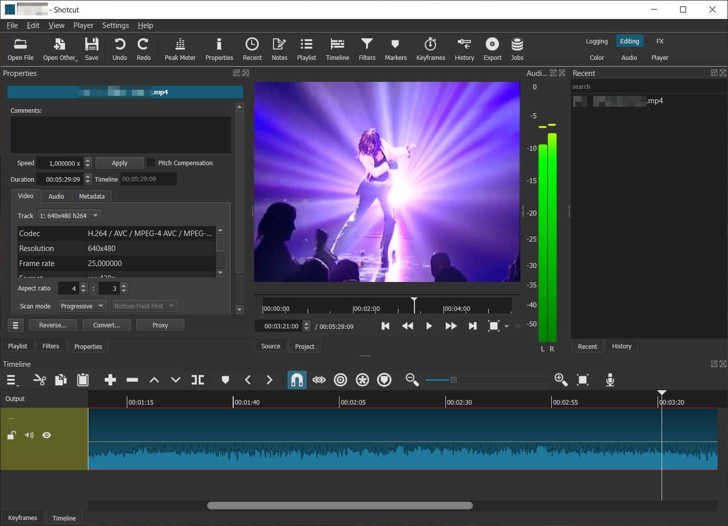Expand the Scan mode Progressive dropdown
This screenshot has width=728, height=526.
click(82, 306)
